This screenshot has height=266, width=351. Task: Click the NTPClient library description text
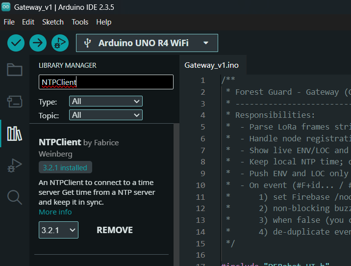97,192
